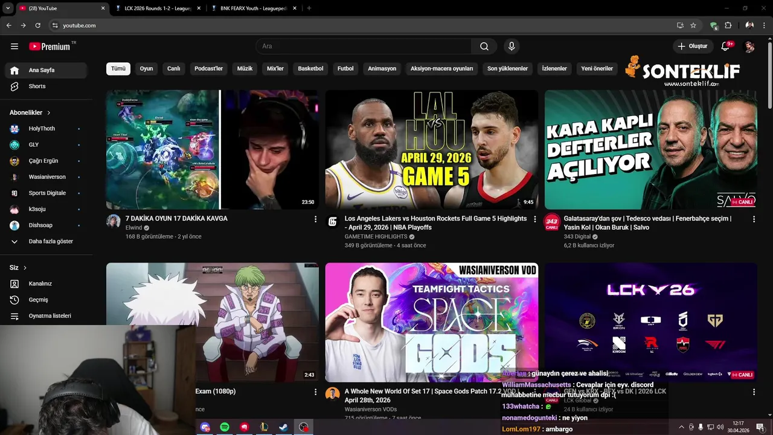Screen dimensions: 773x435
Task: Open Wasianiverson VODs channel avatar
Action: point(333,394)
